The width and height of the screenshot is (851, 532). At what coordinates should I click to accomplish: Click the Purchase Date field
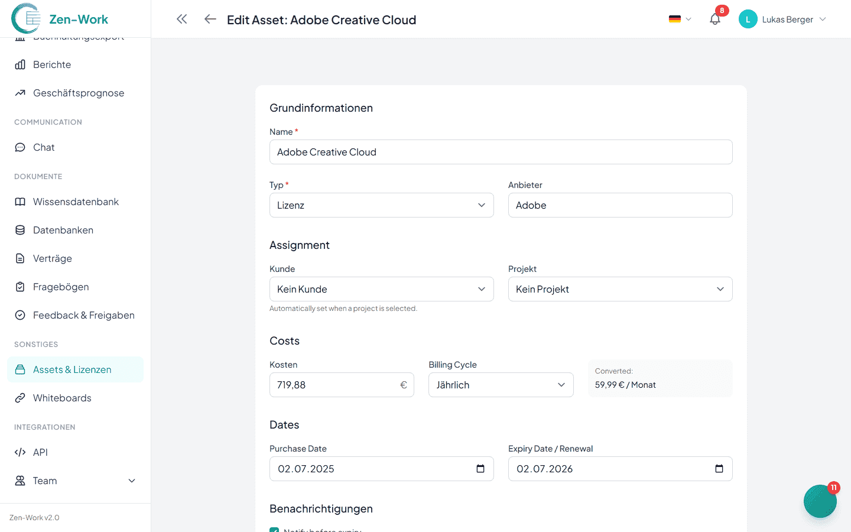tap(382, 469)
